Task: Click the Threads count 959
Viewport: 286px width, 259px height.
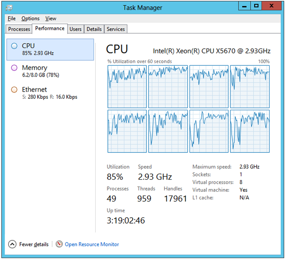Action: [x=144, y=199]
